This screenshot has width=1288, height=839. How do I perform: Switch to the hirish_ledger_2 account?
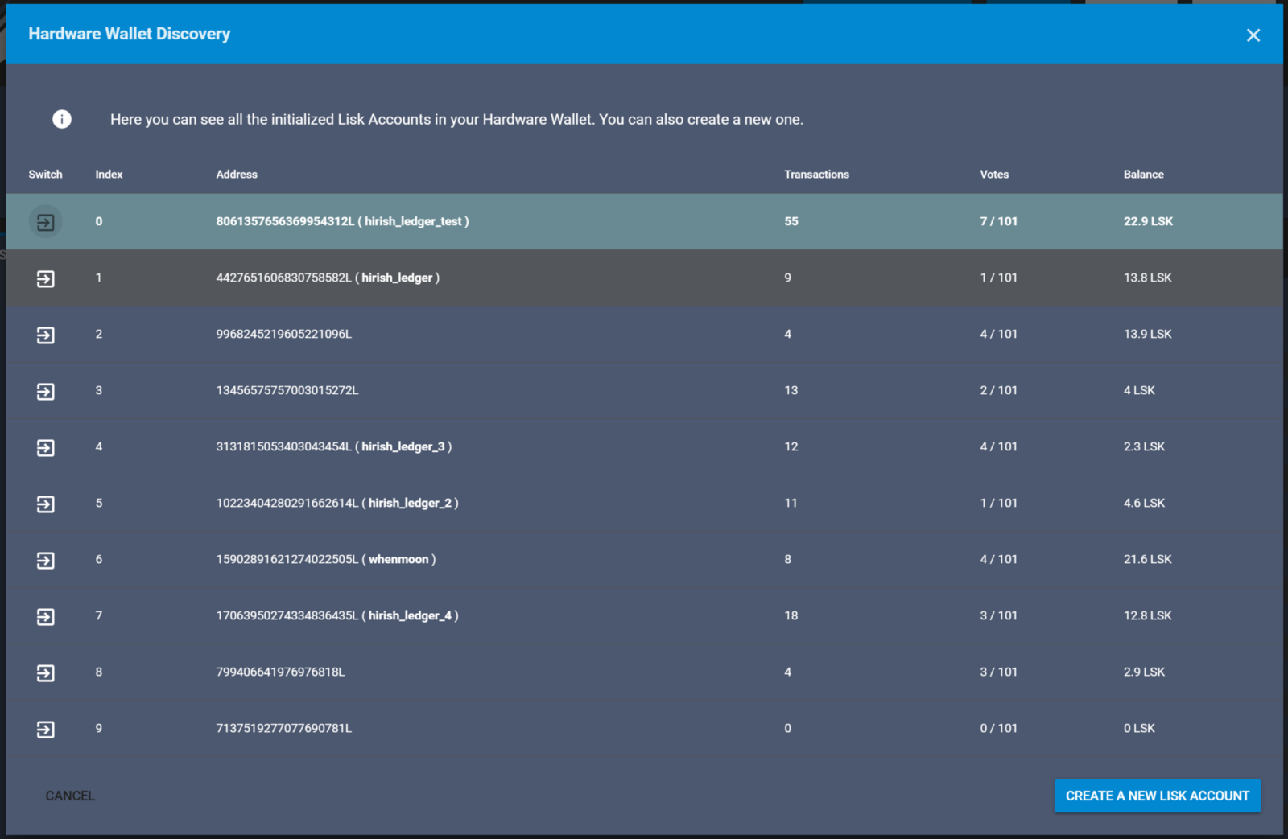46,504
